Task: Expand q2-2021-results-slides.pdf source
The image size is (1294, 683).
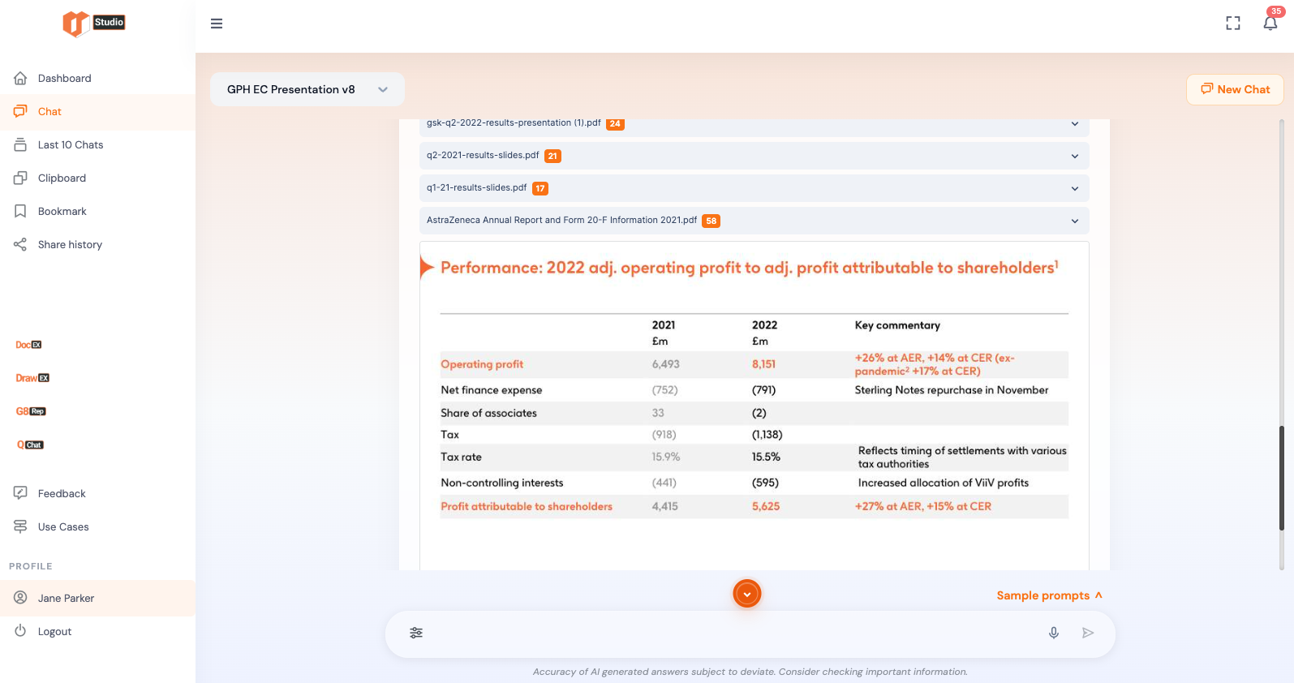Action: click(1075, 156)
